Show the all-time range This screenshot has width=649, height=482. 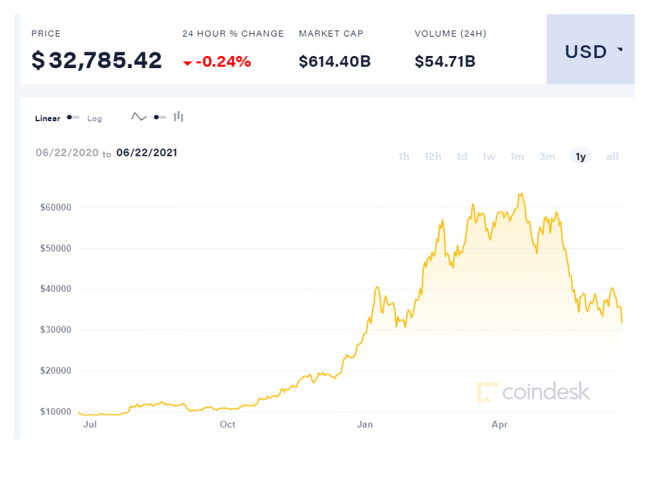(x=612, y=156)
